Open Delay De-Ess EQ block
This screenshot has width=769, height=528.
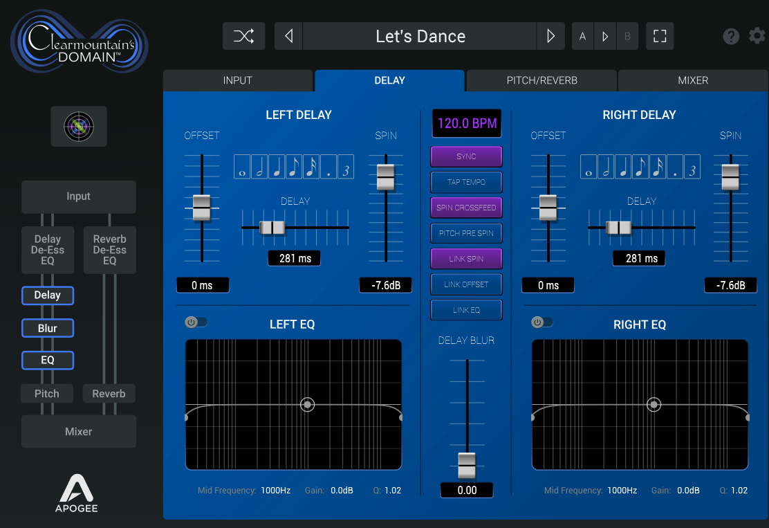(48, 250)
